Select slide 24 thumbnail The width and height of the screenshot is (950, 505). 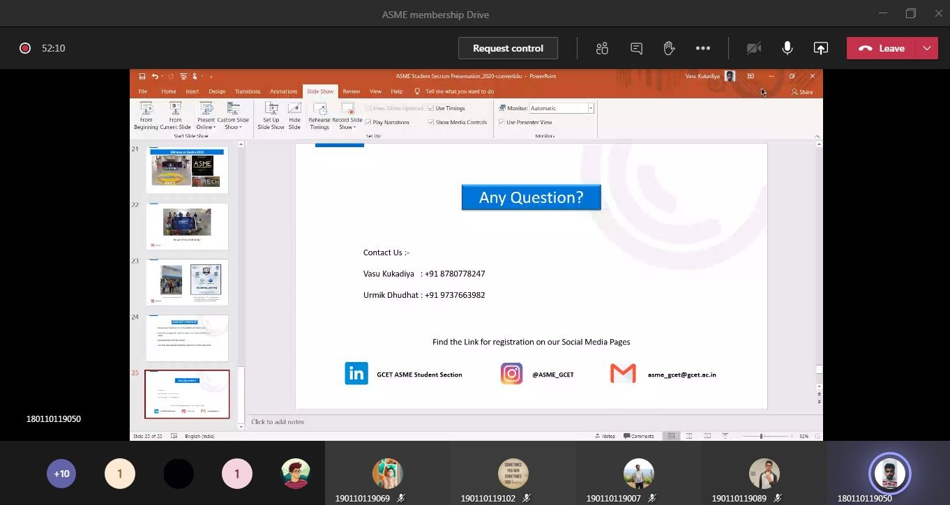[x=187, y=338]
